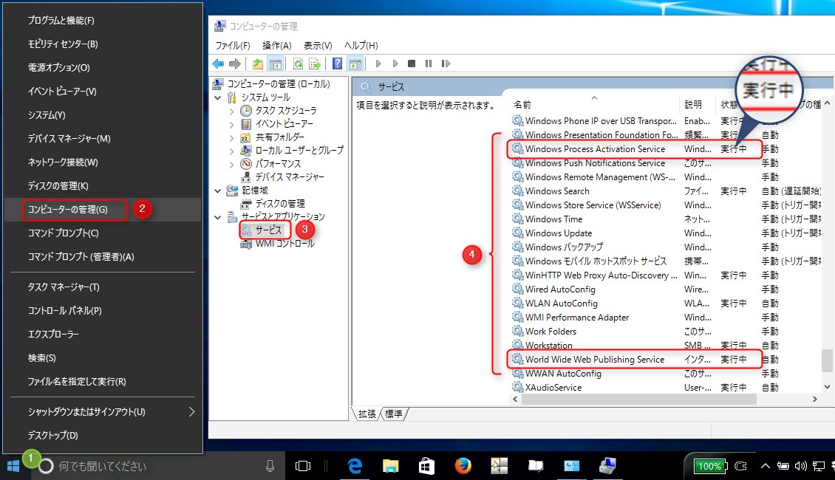Screen dimensions: 835x480
Task: Collapse the サービスとアプリケーション node
Action: (x=217, y=216)
